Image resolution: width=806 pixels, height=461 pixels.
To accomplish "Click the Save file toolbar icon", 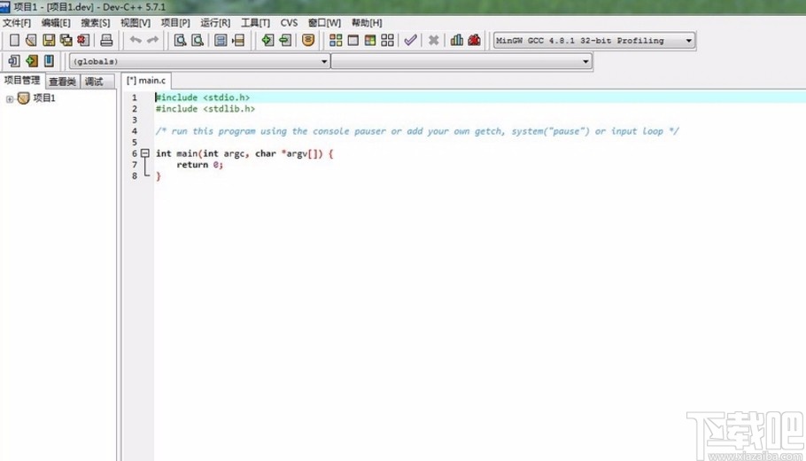I will point(48,40).
